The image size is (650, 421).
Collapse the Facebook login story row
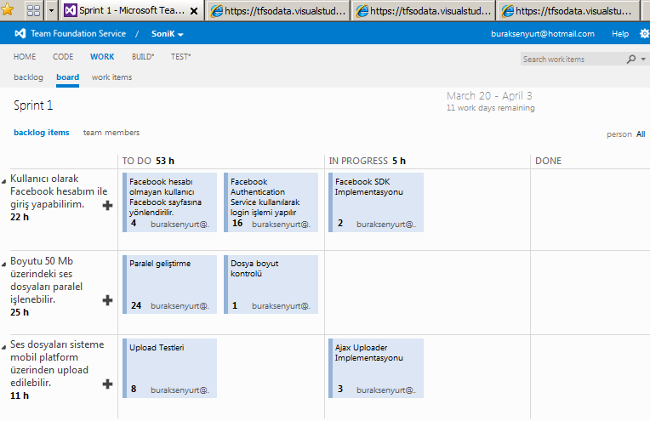click(4, 180)
